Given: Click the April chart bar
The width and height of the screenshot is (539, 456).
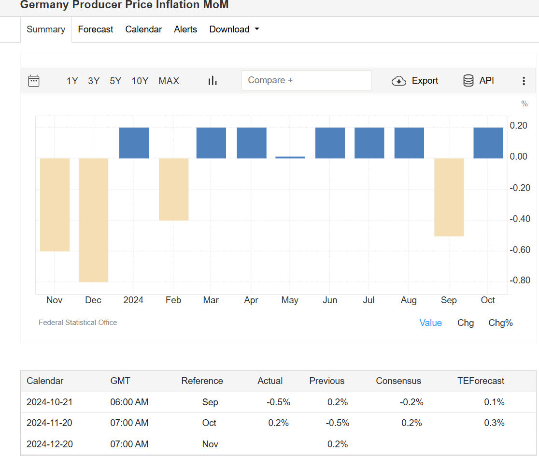Looking at the screenshot, I should 252,143.
